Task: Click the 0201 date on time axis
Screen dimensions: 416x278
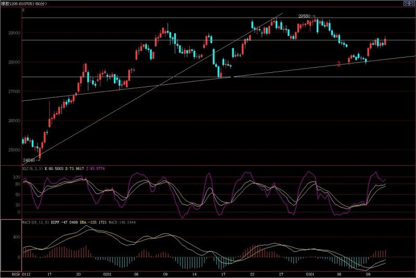Action: [x=107, y=274]
